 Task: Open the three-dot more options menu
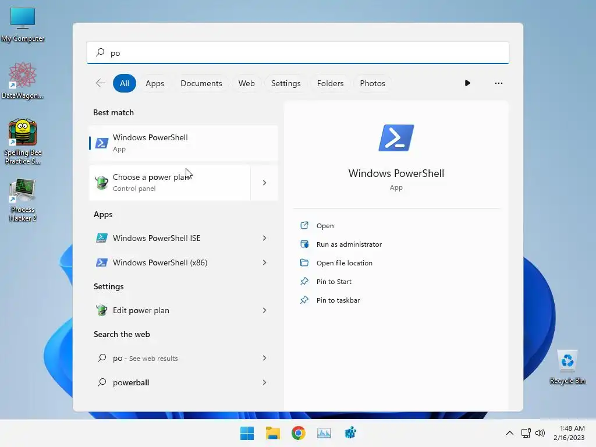click(x=499, y=83)
